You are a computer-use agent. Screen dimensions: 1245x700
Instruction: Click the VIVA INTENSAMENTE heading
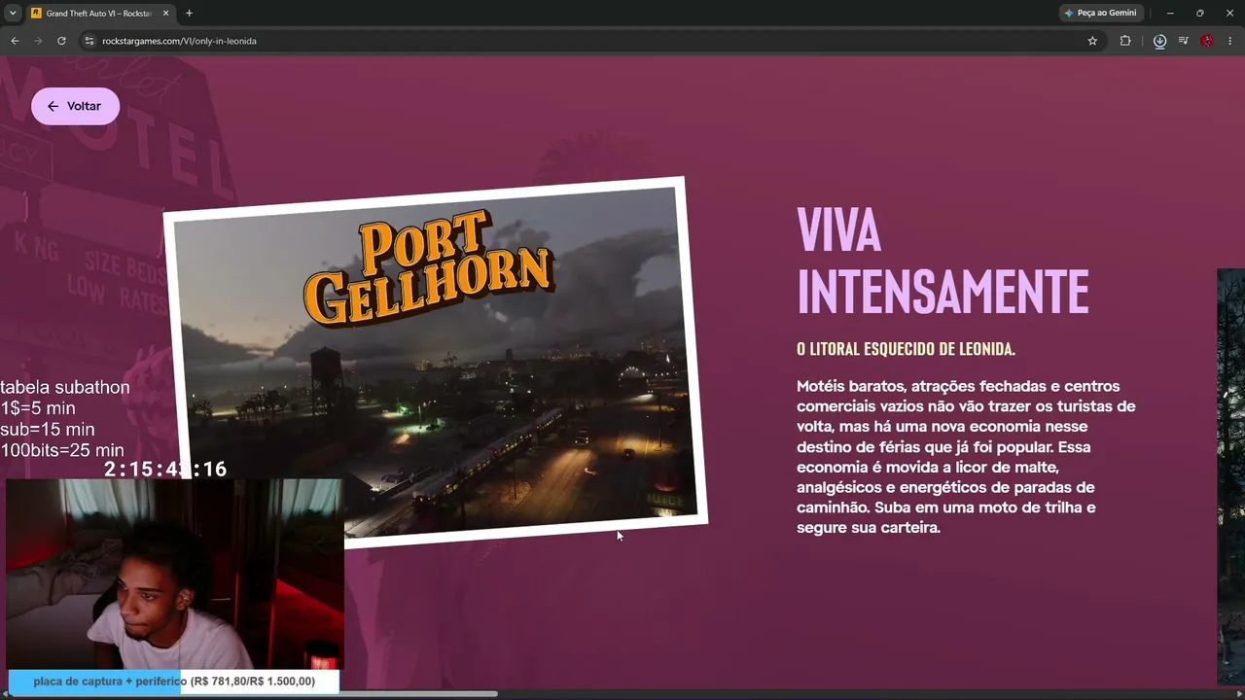pyautogui.click(x=943, y=260)
